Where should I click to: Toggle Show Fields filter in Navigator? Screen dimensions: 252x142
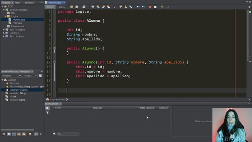pyautogui.click(x=9, y=134)
